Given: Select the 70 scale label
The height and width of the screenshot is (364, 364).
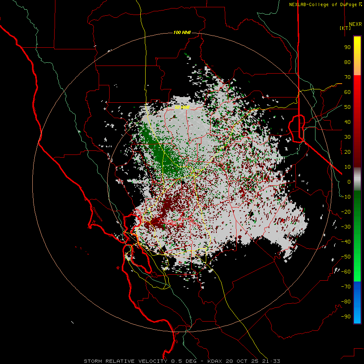Looking at the screenshot, I should click(347, 77).
